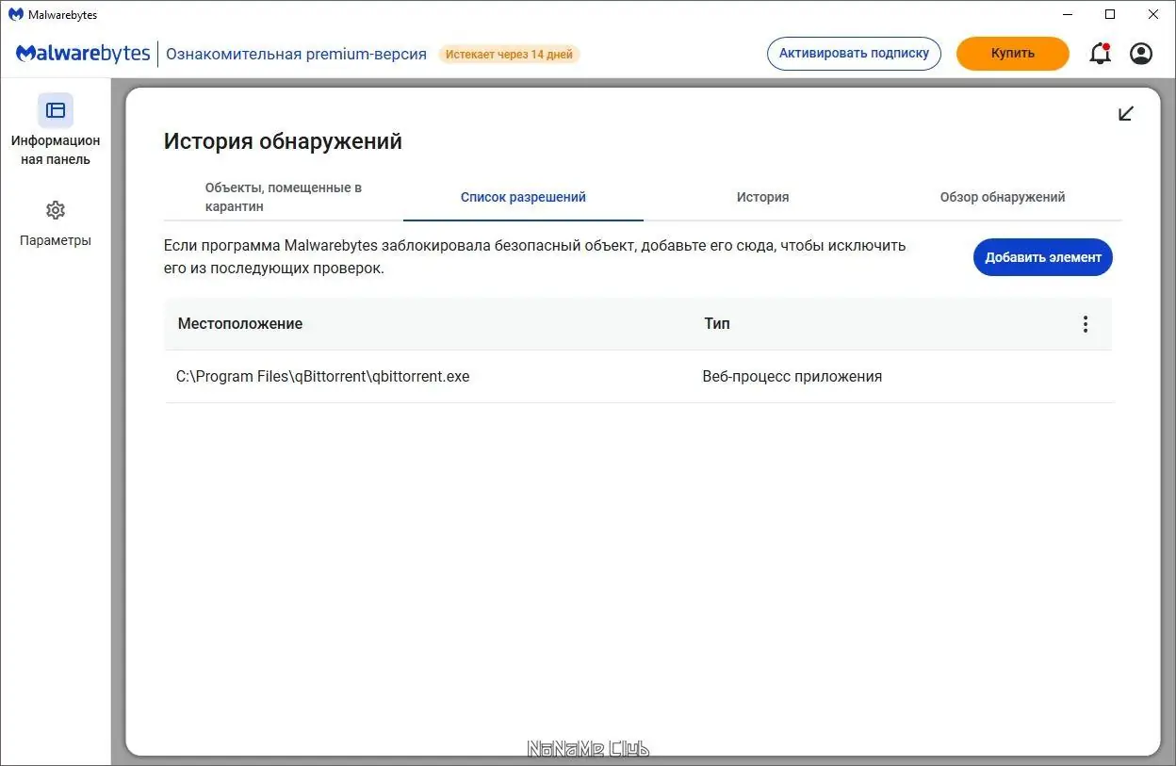This screenshot has height=766, width=1176.
Task: Minimize the Malwarebytes window
Action: [1067, 14]
